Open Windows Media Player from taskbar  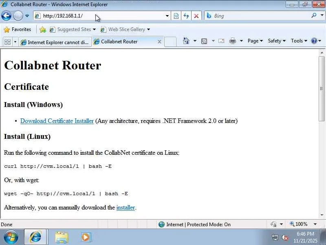pyautogui.click(x=86, y=237)
